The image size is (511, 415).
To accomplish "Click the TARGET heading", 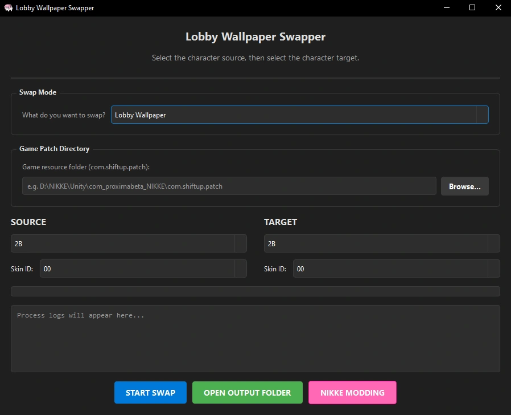I will tap(281, 222).
